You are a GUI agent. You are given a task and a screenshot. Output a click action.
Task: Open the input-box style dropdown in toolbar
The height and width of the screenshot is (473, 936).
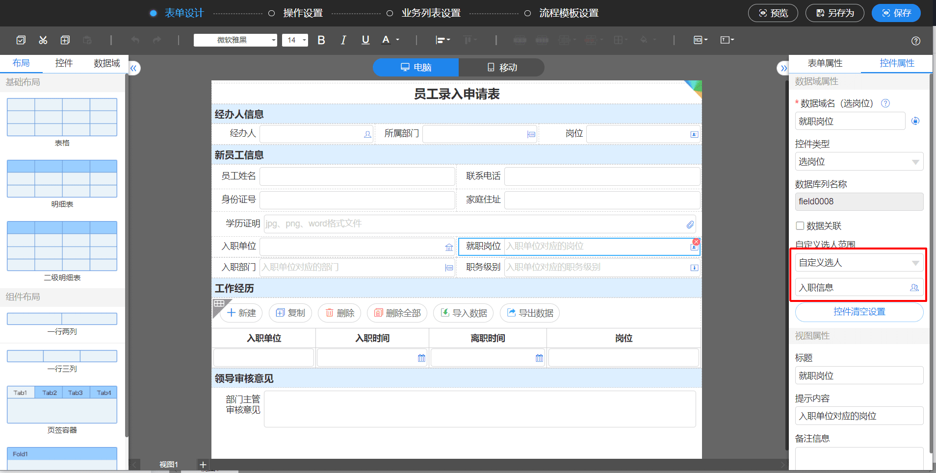pos(701,40)
